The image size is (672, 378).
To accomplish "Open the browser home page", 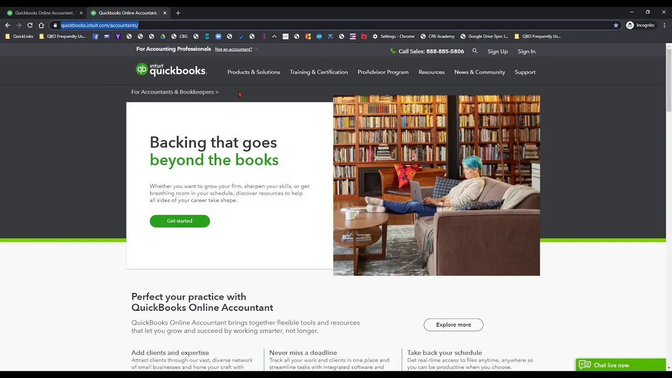I will (41, 25).
